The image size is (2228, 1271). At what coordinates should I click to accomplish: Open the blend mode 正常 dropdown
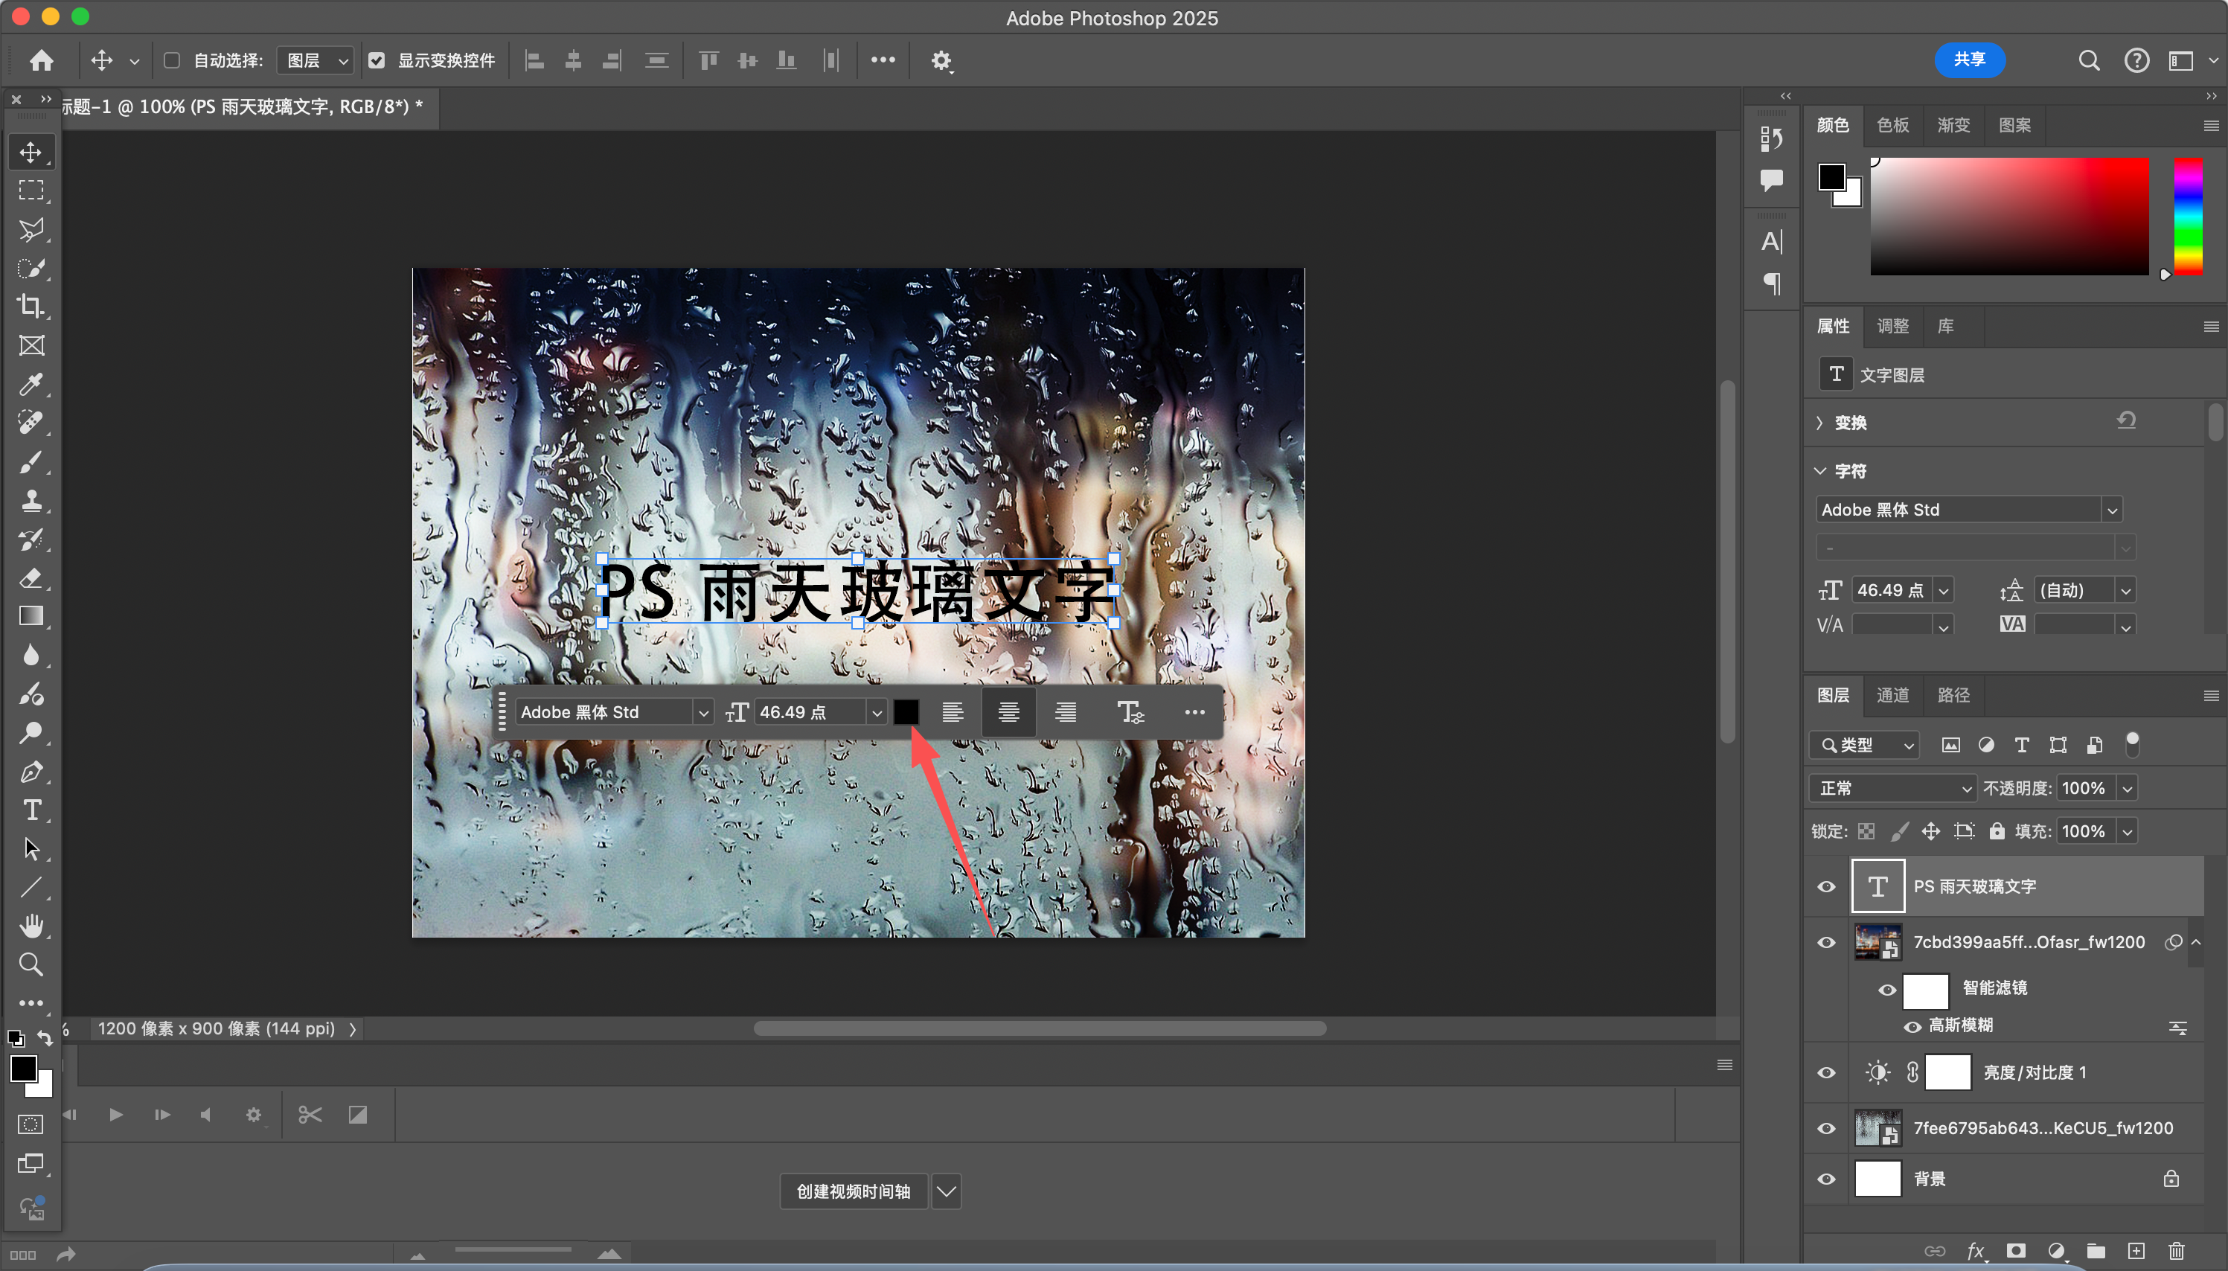[x=1892, y=788]
